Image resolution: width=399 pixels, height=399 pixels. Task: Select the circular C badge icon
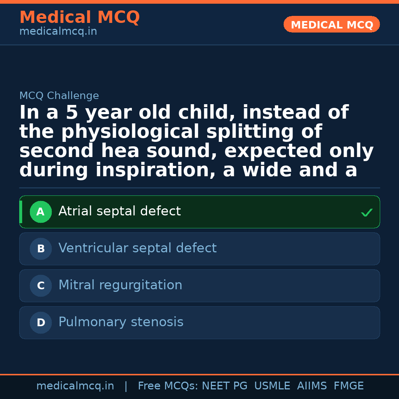(x=41, y=286)
